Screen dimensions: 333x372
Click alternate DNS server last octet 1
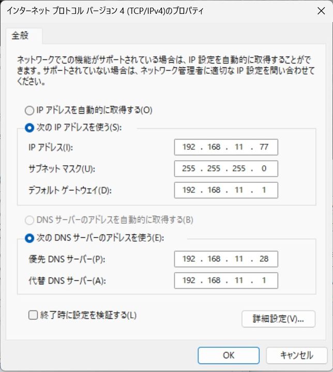264,281
